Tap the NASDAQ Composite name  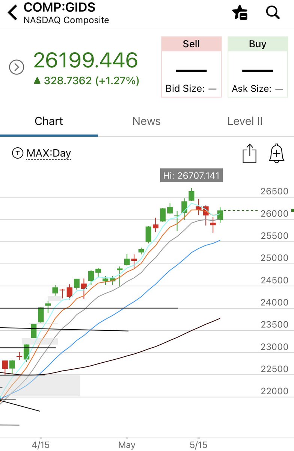pos(66,20)
